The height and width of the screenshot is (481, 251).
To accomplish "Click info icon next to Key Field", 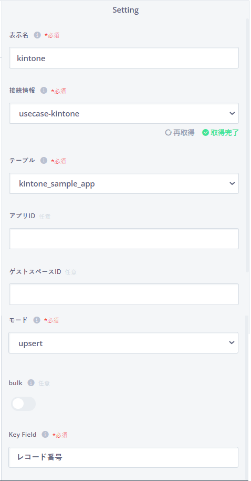I will [x=45, y=434].
